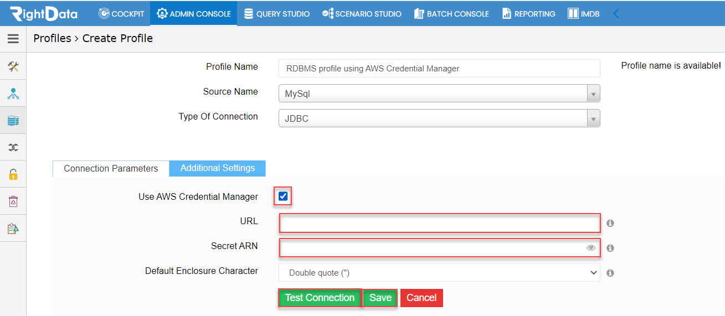
Task: Click into the URL input field
Action: pos(440,223)
